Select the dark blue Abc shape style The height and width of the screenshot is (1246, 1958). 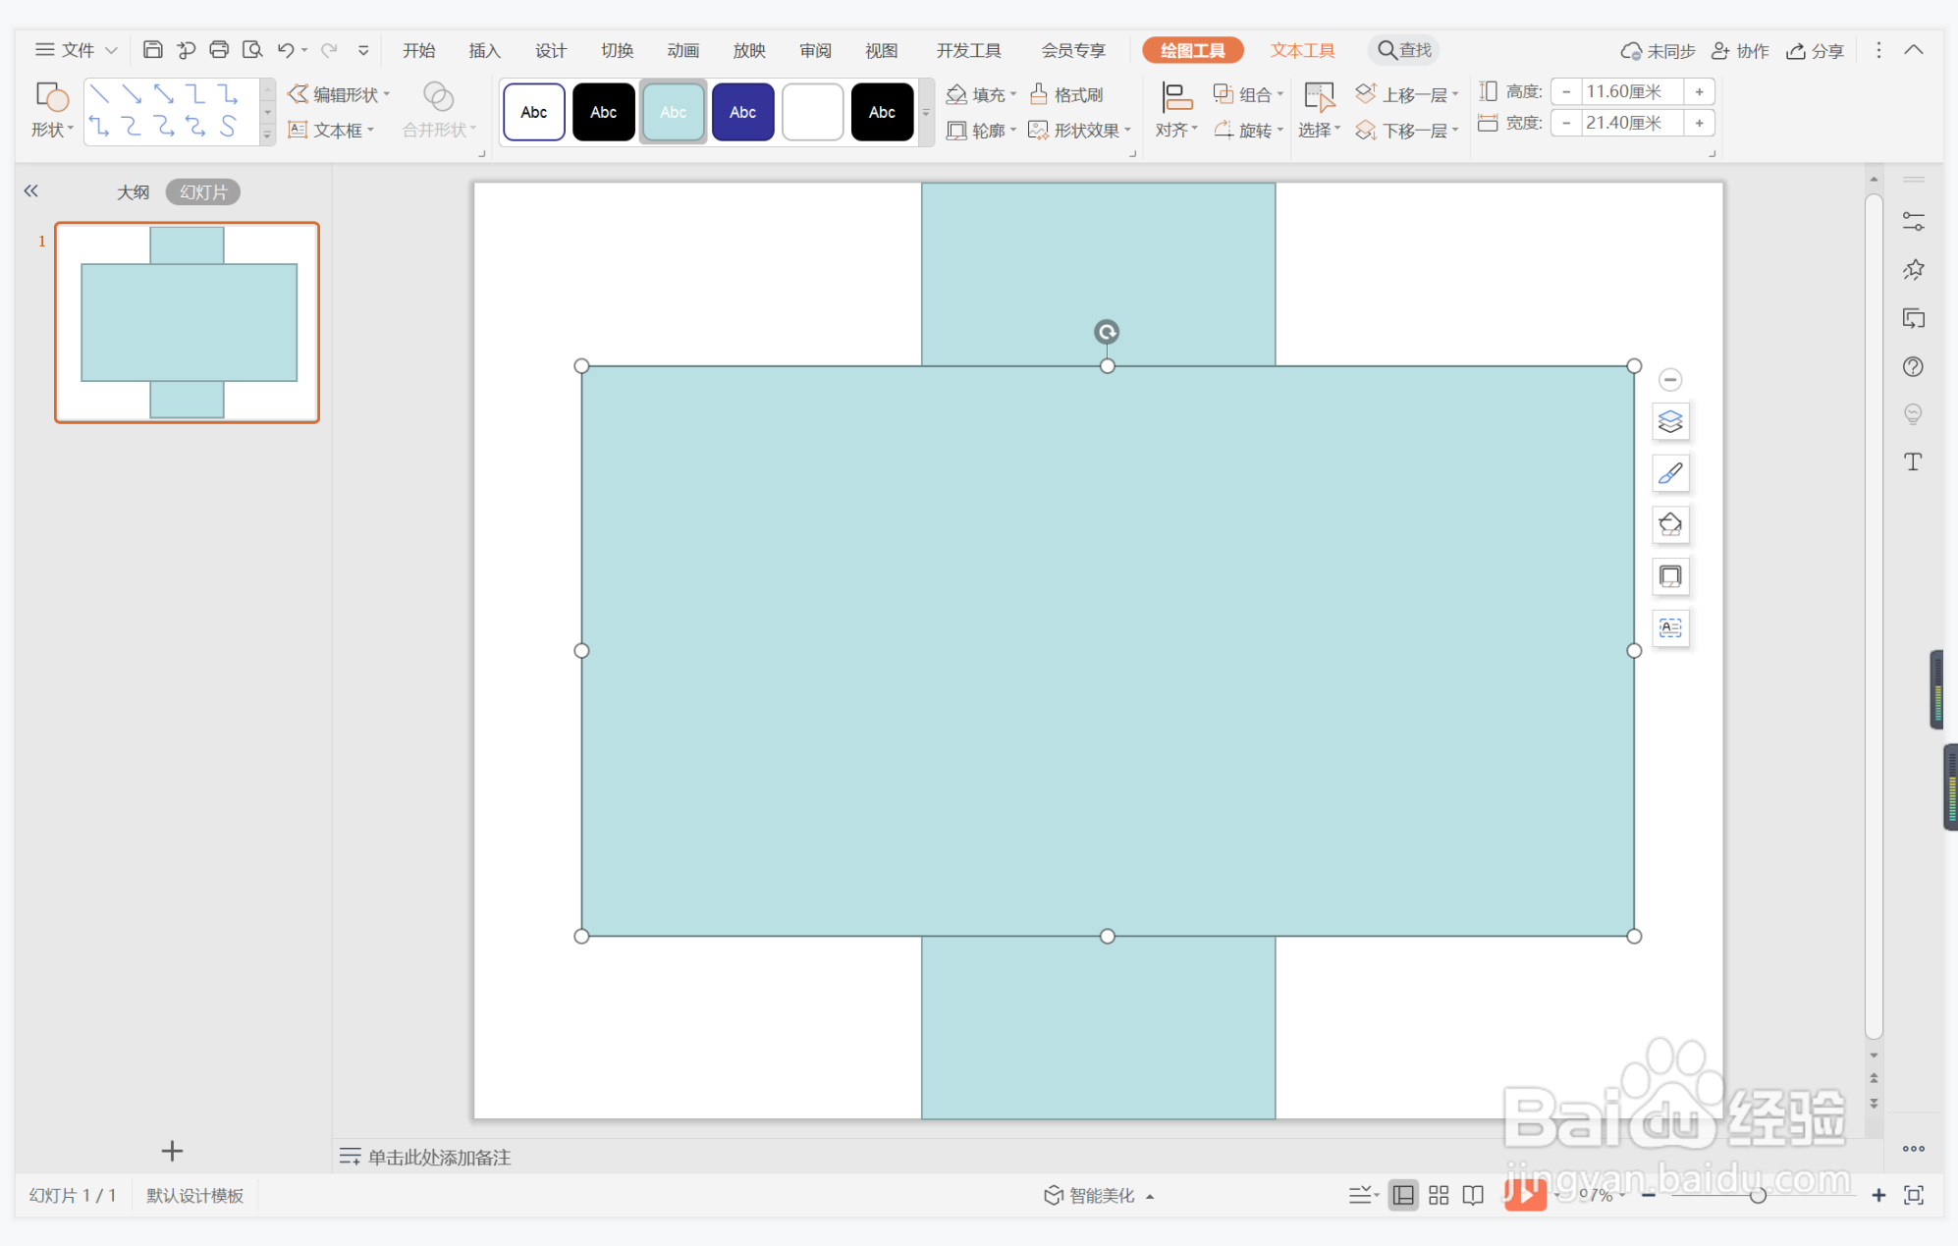(x=742, y=112)
